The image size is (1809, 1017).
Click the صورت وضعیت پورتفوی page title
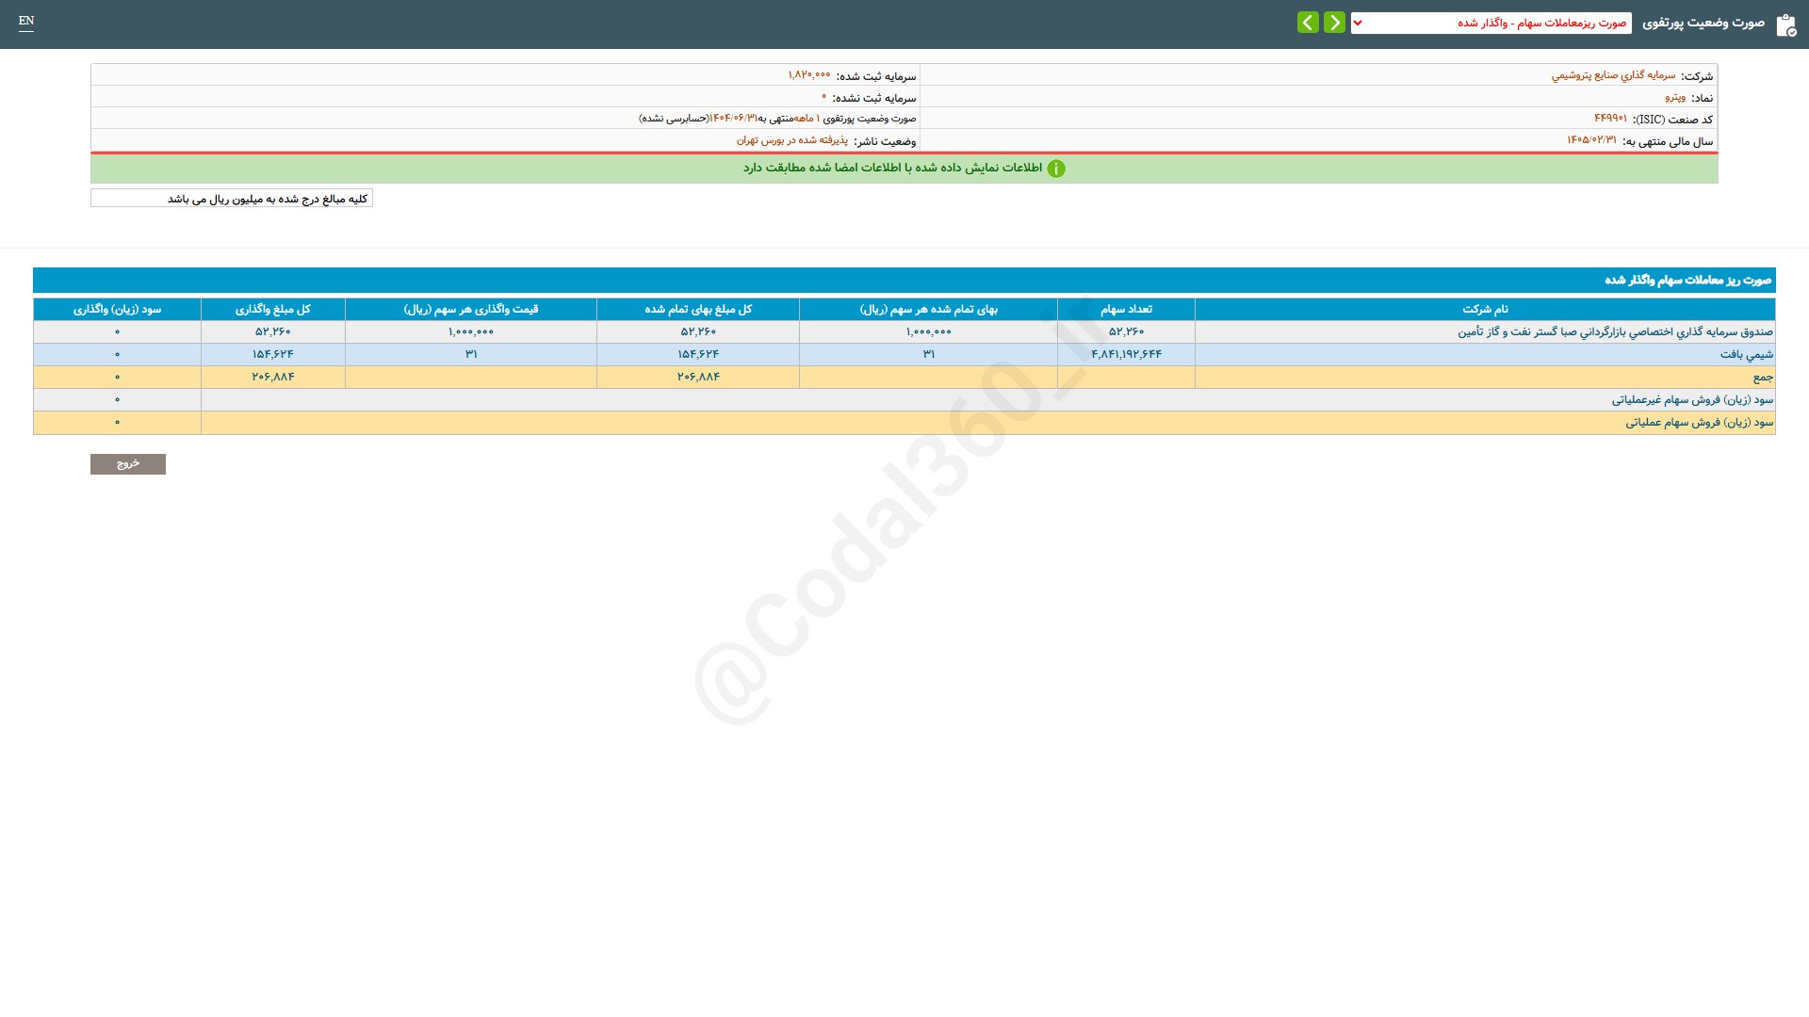(x=1703, y=23)
